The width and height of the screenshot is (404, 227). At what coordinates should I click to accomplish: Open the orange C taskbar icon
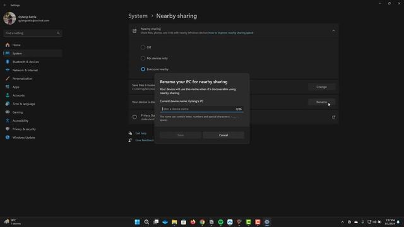pyautogui.click(x=258, y=222)
